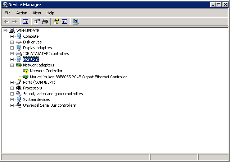Select the highlighted Monitors label

(x=31, y=59)
